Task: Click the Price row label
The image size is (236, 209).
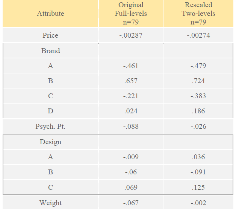Action: pyautogui.click(x=50, y=35)
